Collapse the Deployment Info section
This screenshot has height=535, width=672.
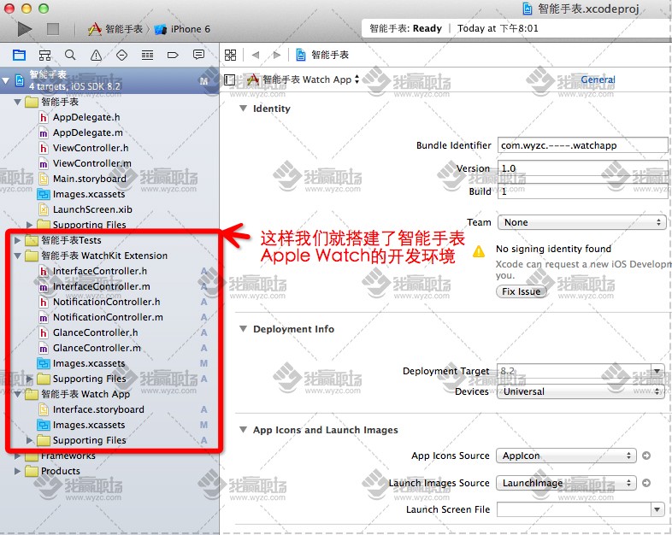[243, 329]
